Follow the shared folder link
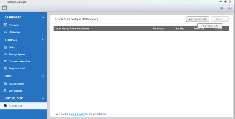This screenshot has width=235, height=119. point(77,114)
